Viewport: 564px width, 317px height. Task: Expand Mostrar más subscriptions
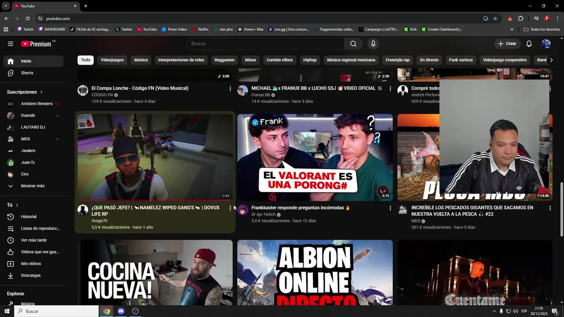[34, 186]
